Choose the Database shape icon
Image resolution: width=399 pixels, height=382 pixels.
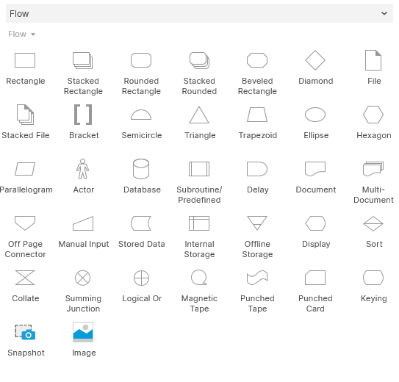pyautogui.click(x=141, y=169)
